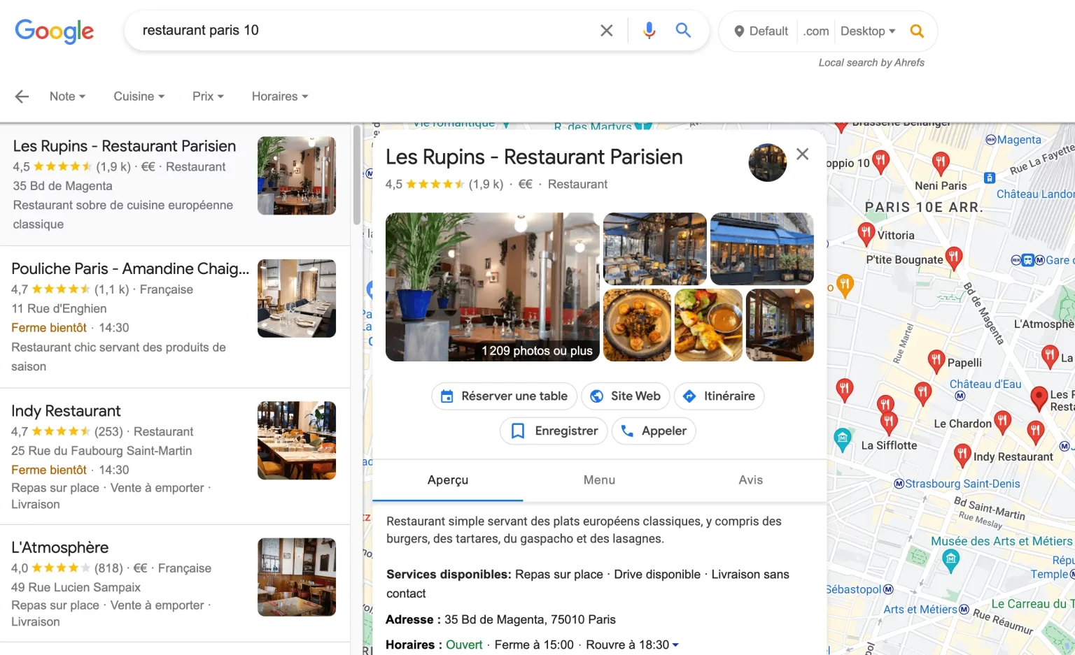
Task: Click Arts et Métiers metro icon
Action: [964, 610]
